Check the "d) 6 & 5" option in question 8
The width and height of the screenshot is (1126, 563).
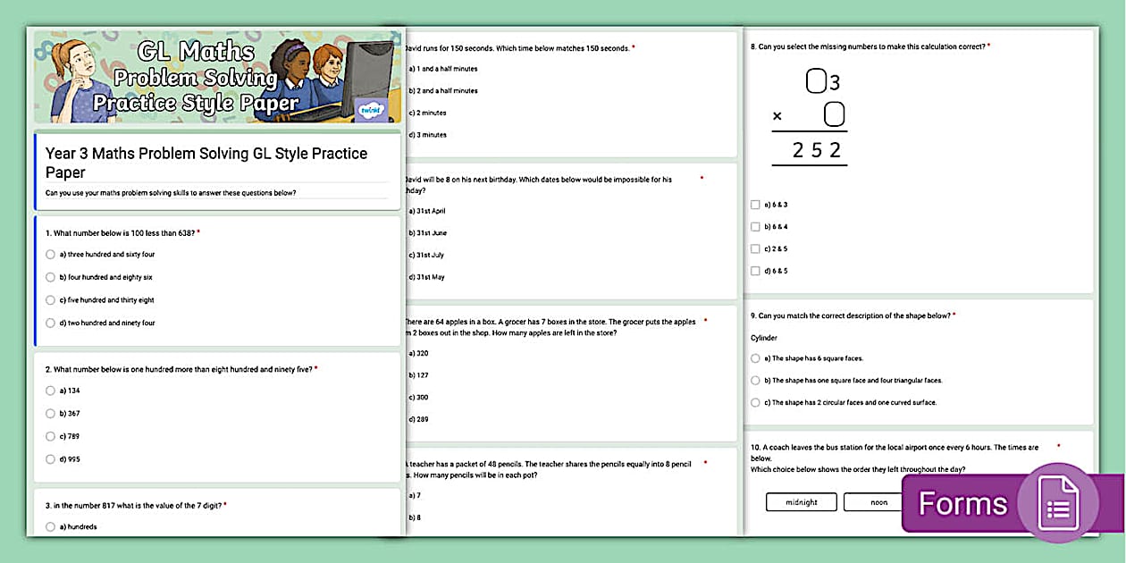tap(755, 271)
